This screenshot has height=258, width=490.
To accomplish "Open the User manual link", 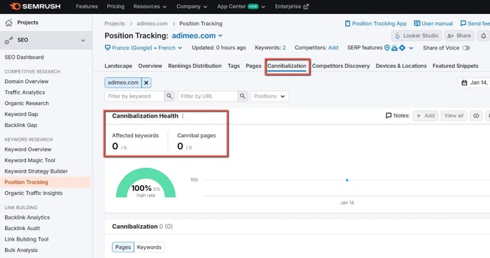I will point(433,23).
